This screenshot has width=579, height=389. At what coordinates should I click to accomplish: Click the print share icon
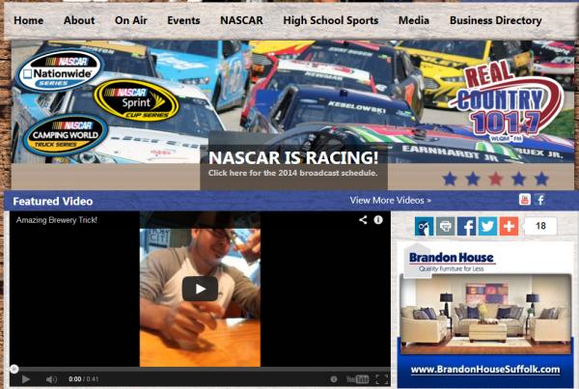pos(445,226)
